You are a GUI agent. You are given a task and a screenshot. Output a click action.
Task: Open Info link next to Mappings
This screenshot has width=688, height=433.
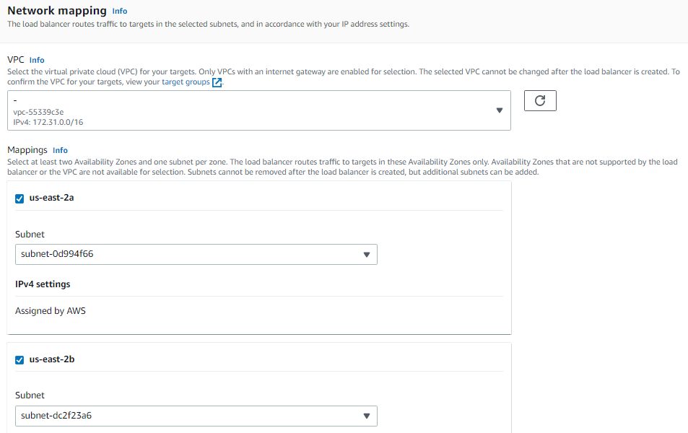point(60,151)
